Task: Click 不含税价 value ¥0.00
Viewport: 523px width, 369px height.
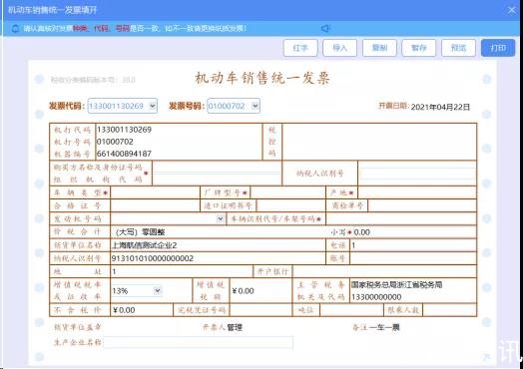Action: pyautogui.click(x=124, y=310)
